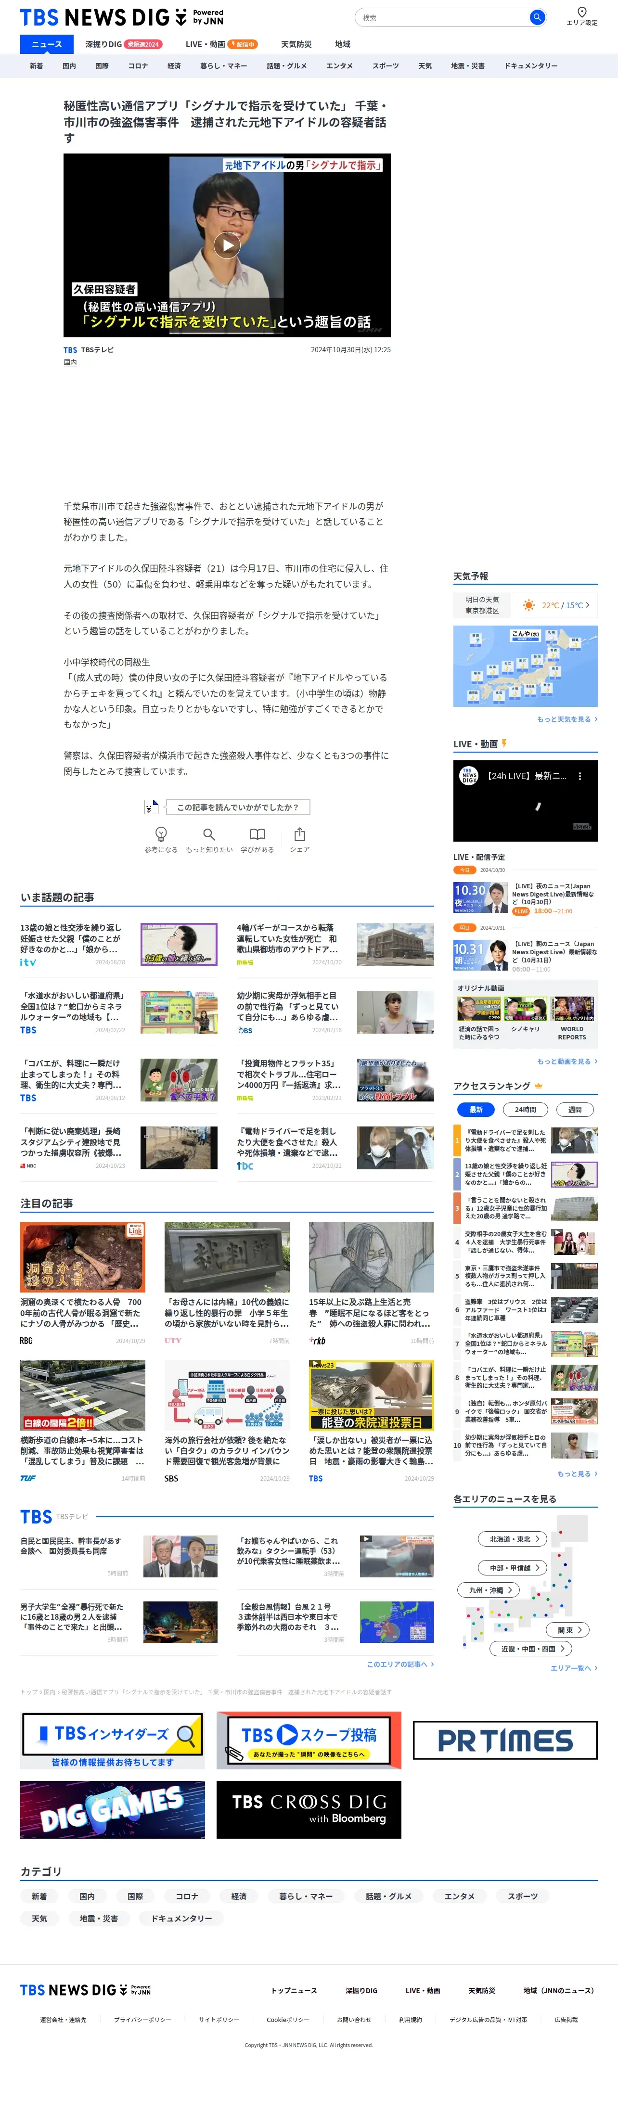Open the PR TIMES banner
Screen dimensions: 618x2112
point(505,1740)
